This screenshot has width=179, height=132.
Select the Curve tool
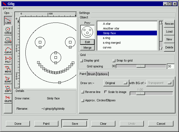pyautogui.click(x=8, y=50)
